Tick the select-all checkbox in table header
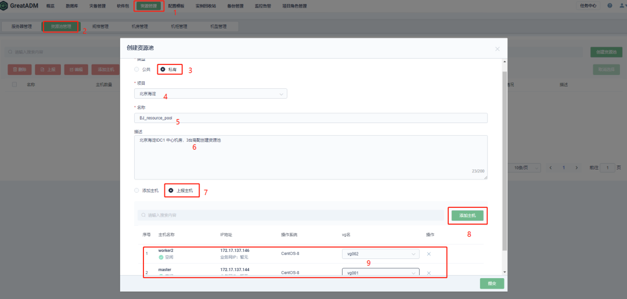627x299 pixels. tap(15, 85)
